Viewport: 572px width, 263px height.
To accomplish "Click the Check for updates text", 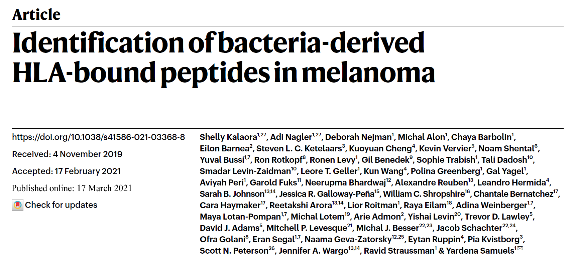I will 61,205.
